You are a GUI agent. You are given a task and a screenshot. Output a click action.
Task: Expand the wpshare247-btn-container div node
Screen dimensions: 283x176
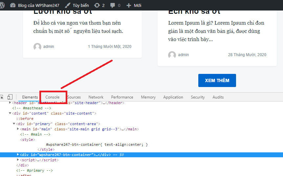click(x=18, y=155)
